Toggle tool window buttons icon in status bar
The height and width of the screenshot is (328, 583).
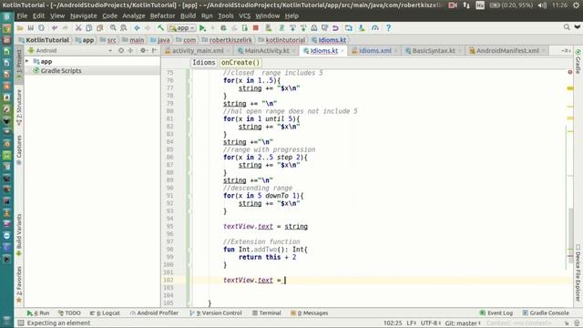click(x=21, y=323)
